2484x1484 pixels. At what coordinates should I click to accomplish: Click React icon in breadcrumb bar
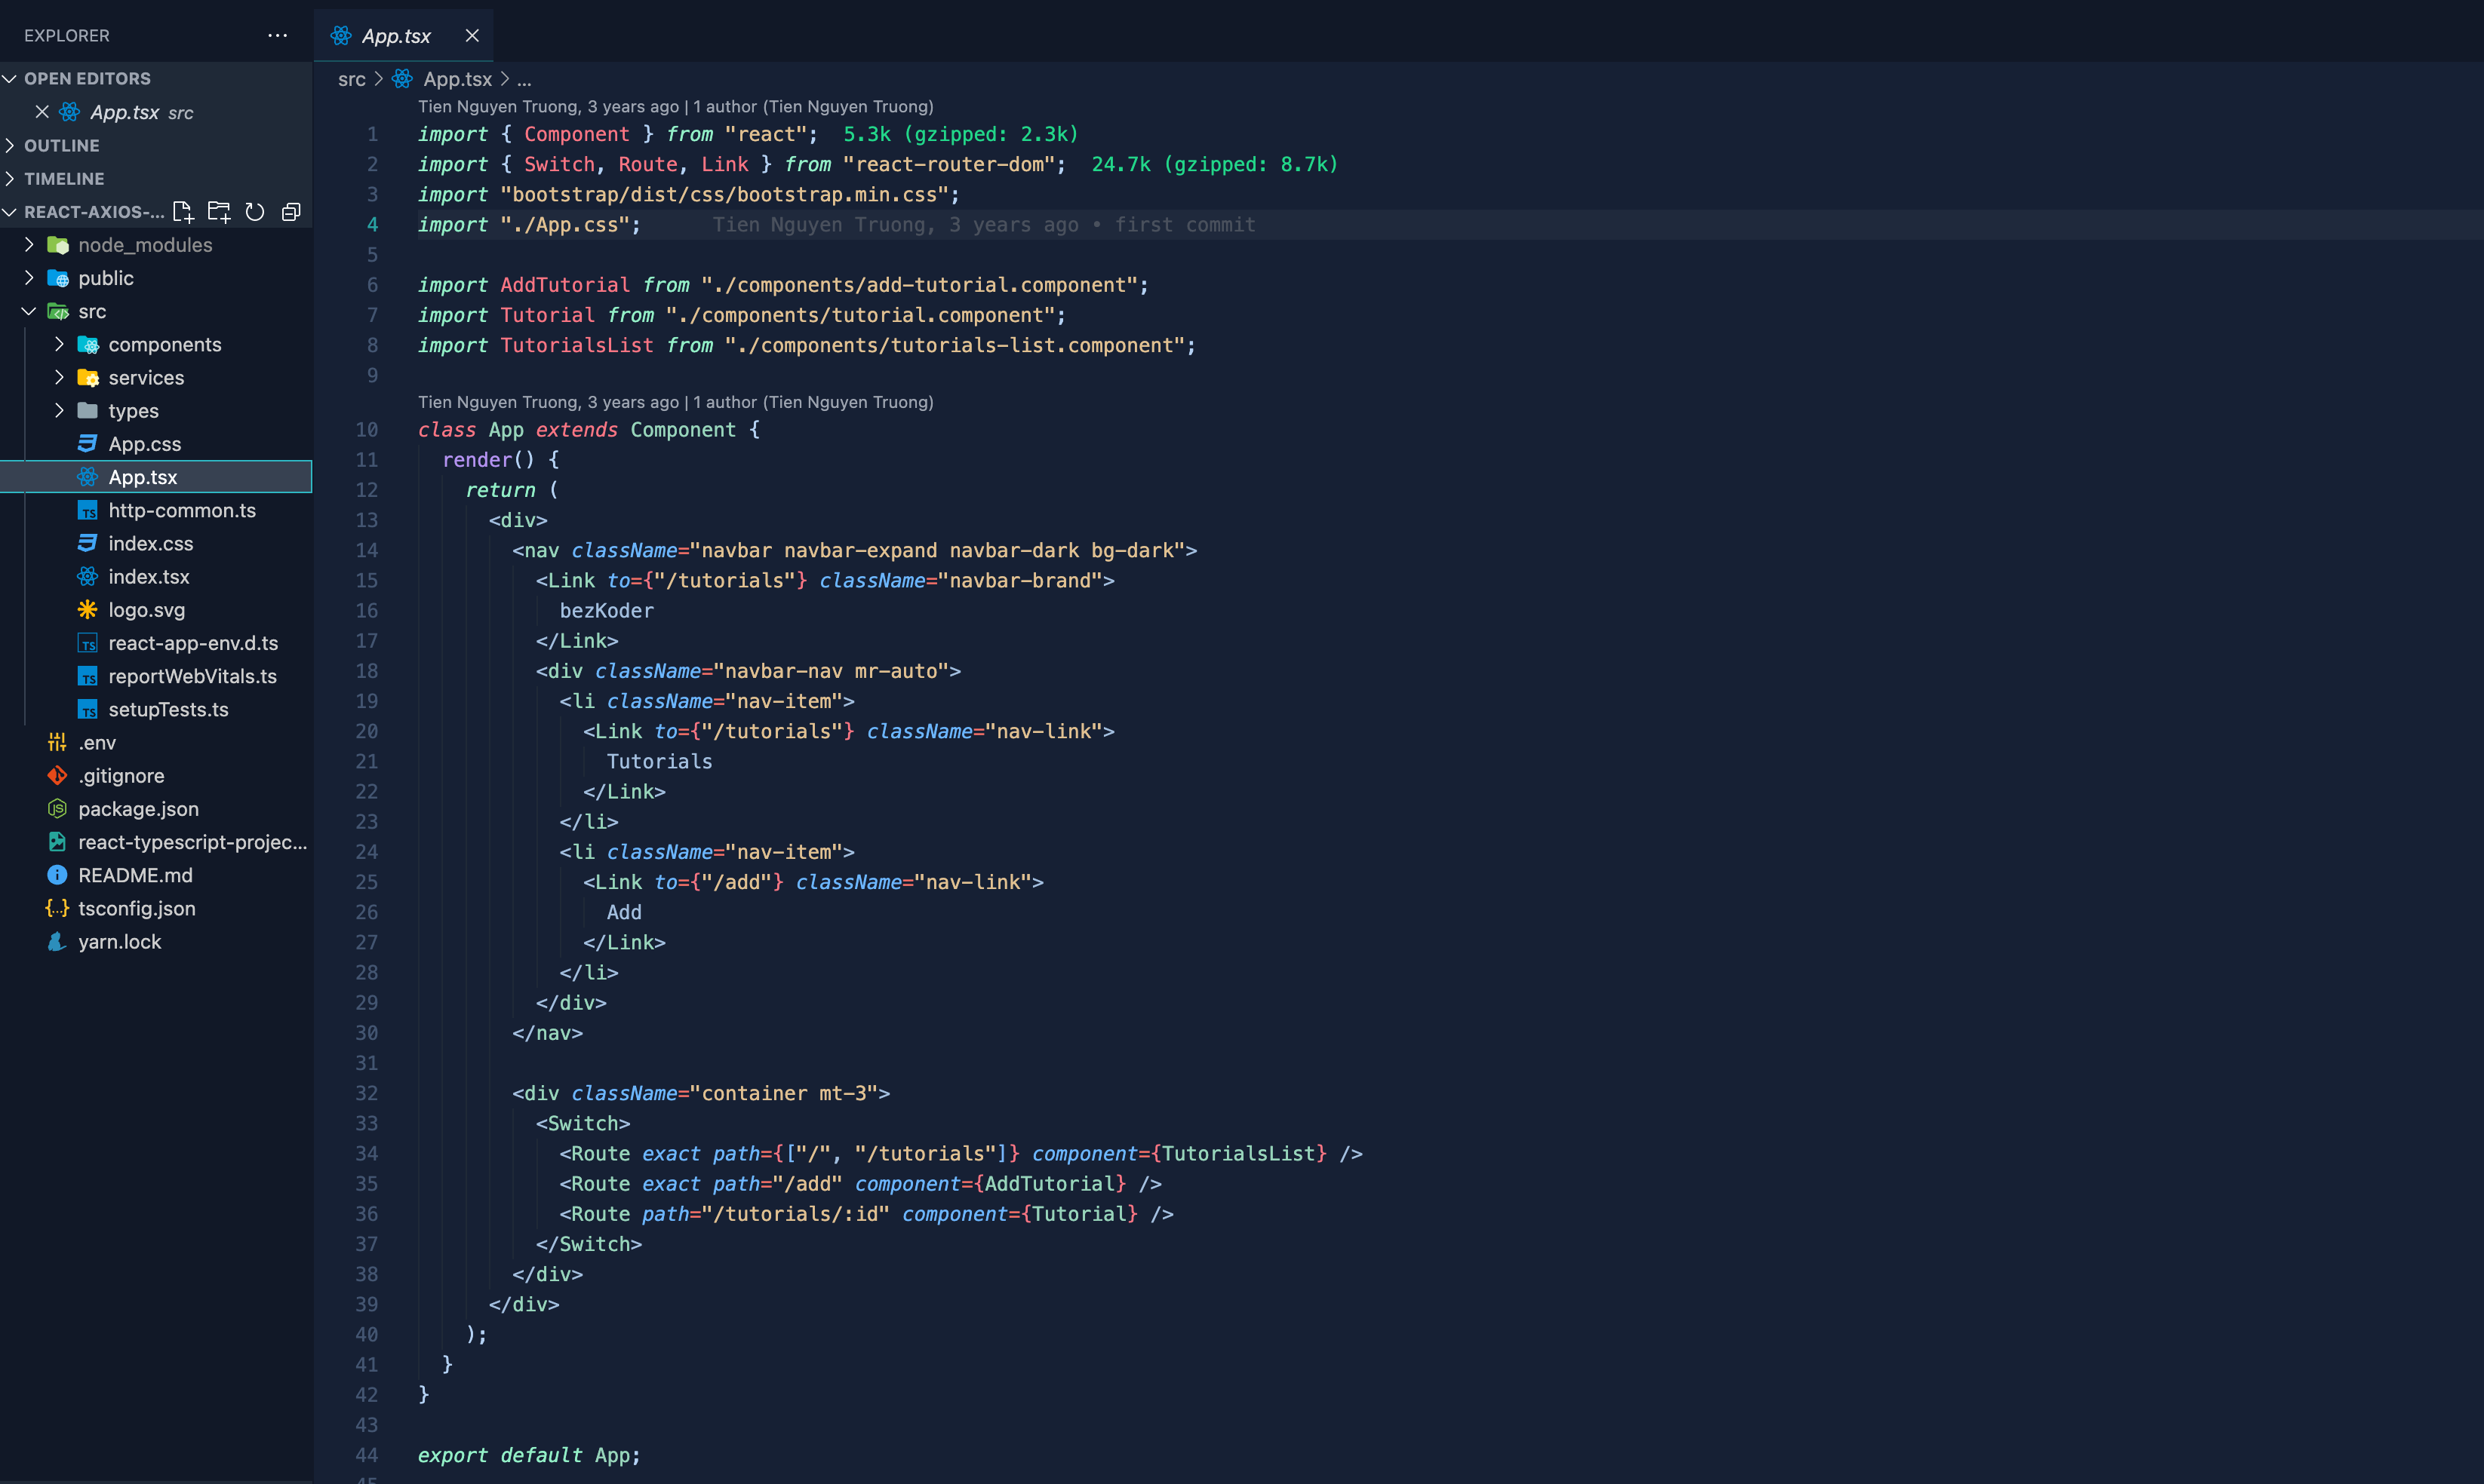(x=402, y=78)
